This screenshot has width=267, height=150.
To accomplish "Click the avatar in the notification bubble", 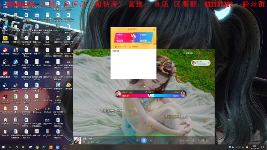I will pyautogui.click(x=194, y=63).
